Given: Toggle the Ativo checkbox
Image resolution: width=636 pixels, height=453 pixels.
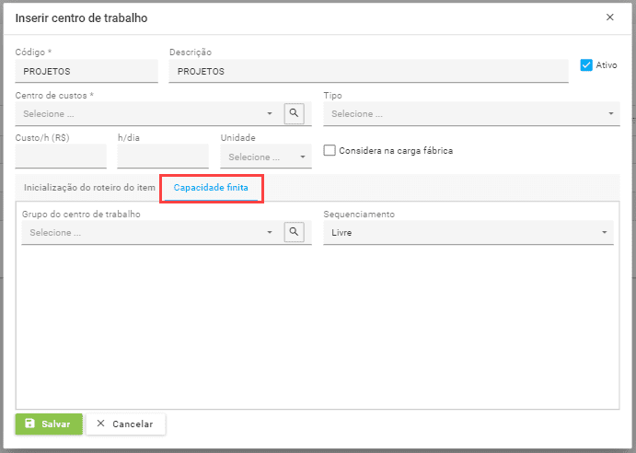Looking at the screenshot, I should (586, 65).
